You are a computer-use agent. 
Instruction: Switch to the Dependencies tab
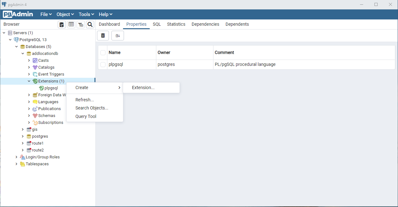tap(205, 24)
